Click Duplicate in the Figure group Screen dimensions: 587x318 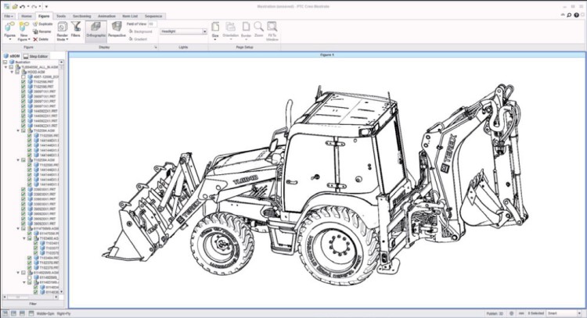tap(44, 24)
